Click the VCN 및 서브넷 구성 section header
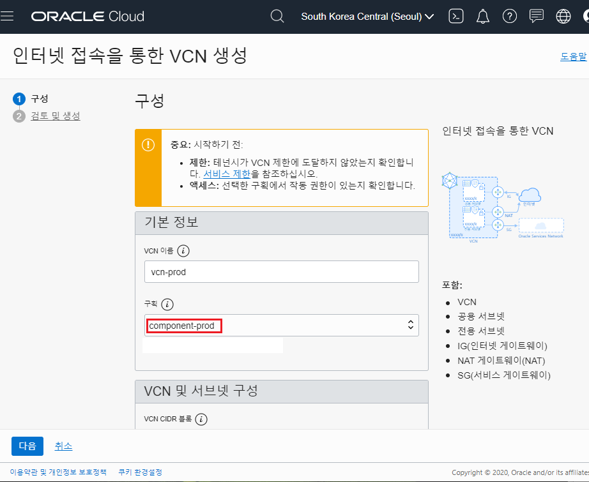This screenshot has height=482, width=589. (281, 391)
